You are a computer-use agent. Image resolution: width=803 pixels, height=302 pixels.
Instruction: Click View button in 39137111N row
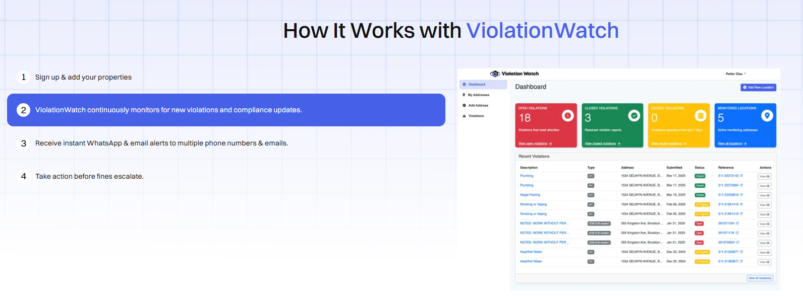pyautogui.click(x=765, y=234)
